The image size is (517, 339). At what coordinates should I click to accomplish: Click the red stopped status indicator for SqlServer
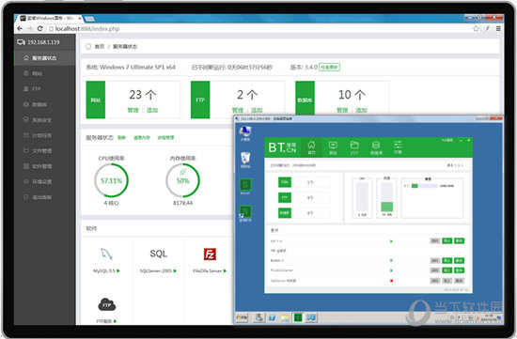coord(391,281)
